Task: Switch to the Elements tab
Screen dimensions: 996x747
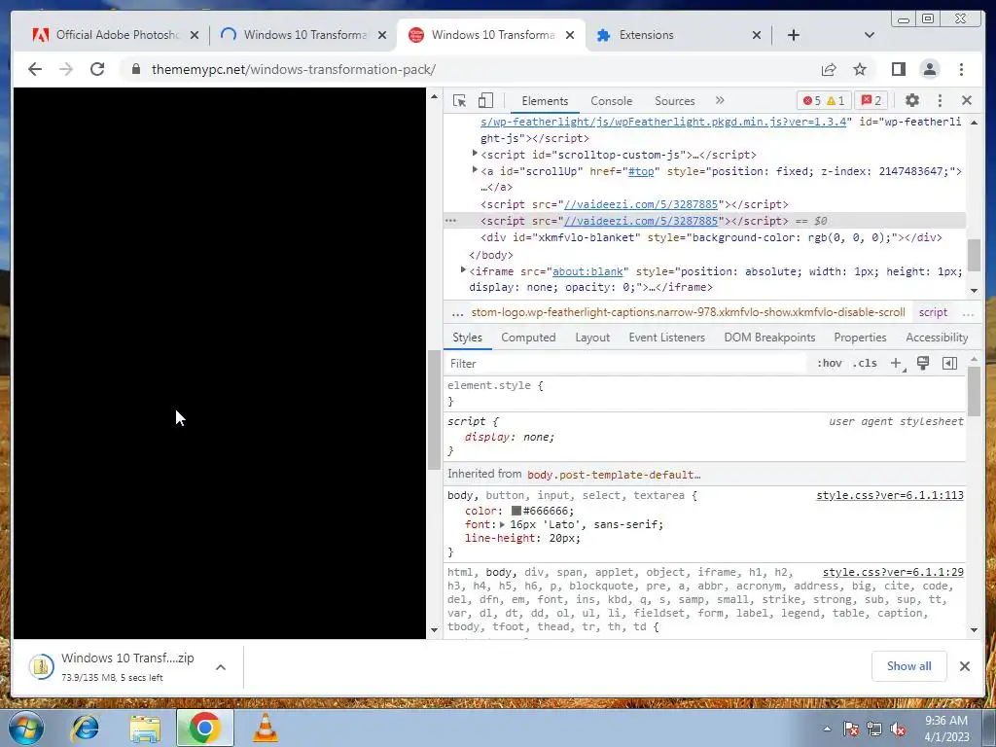Action: [545, 101]
